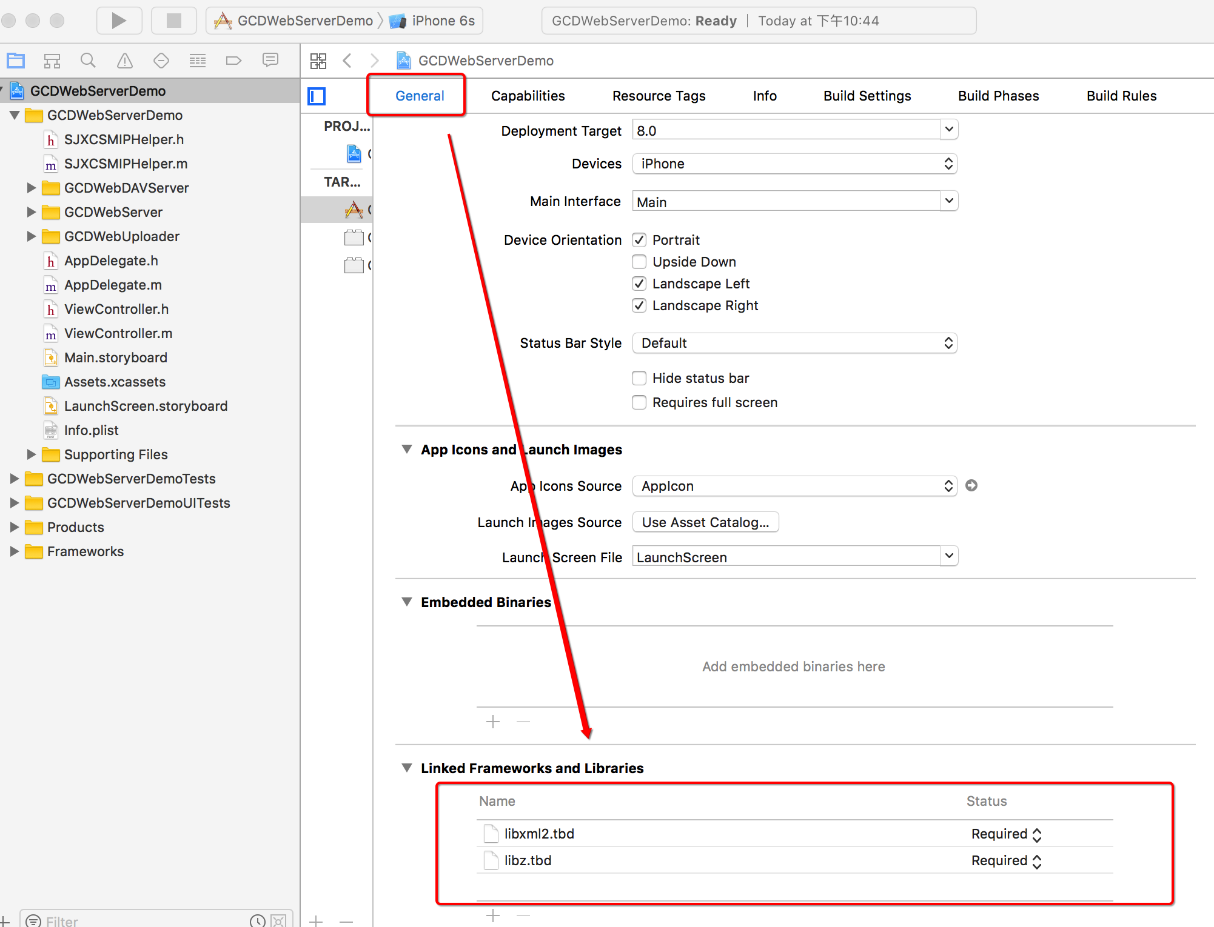Click Add embedded binaries plus button
1214x927 pixels.
pyautogui.click(x=493, y=720)
